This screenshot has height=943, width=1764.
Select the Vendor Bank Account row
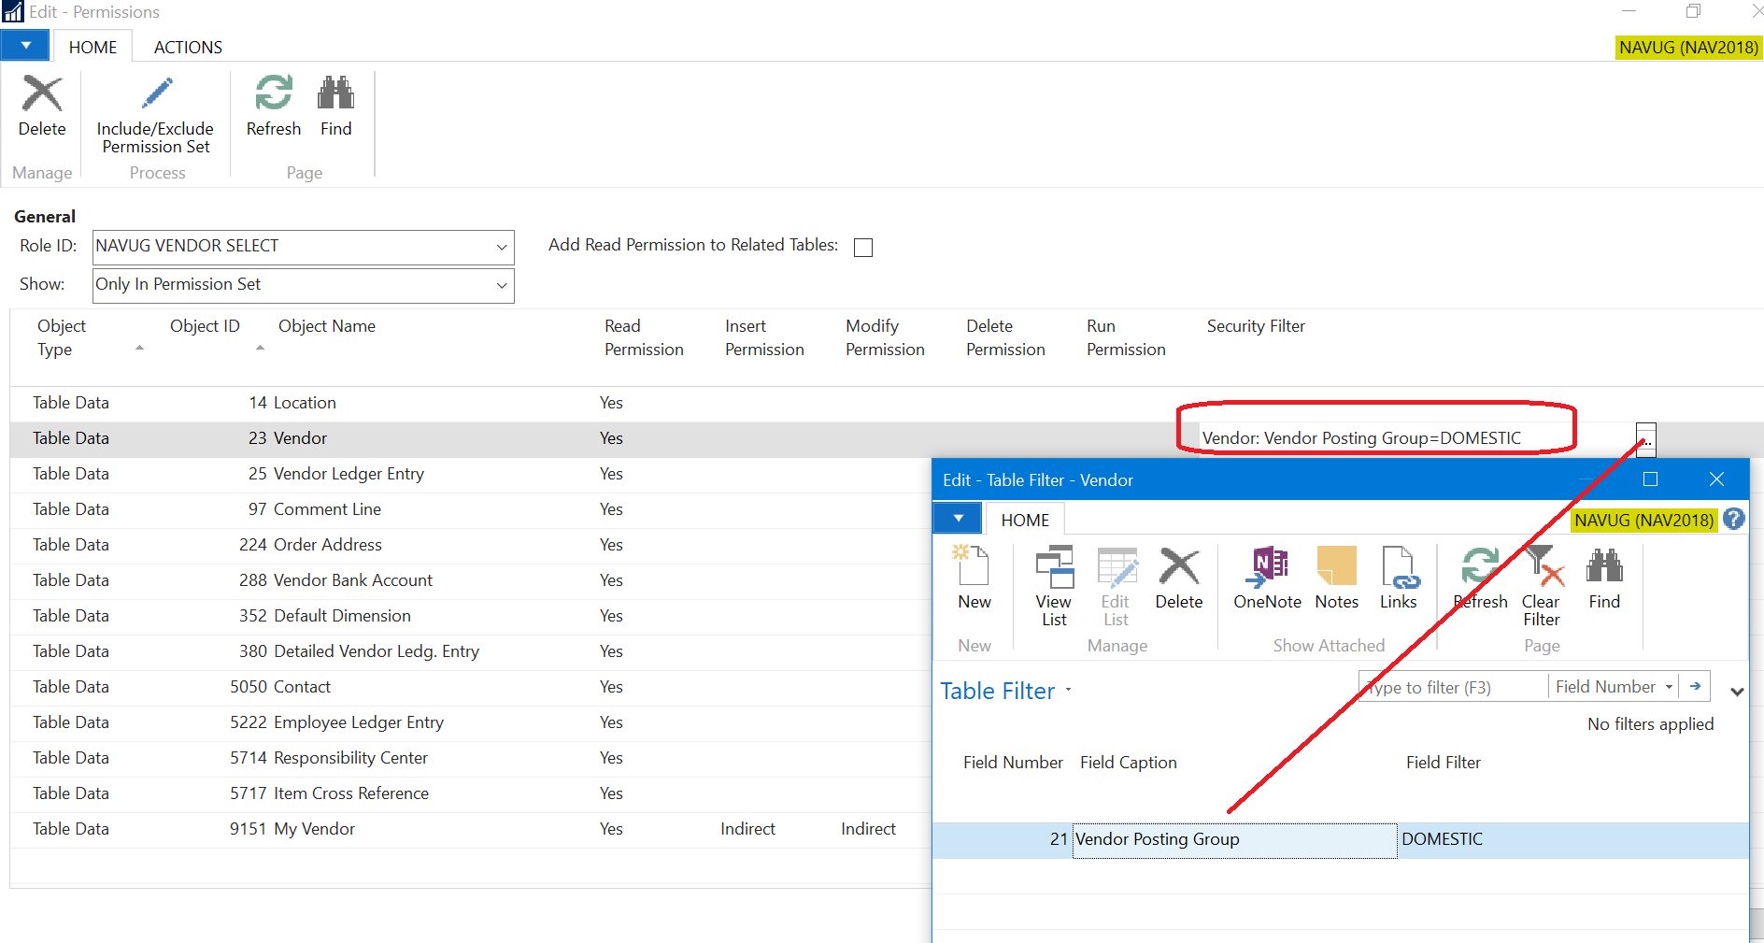[470, 580]
